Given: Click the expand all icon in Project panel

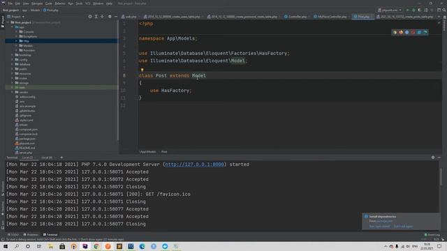Looking at the screenshot, I should pyautogui.click(x=96, y=17).
